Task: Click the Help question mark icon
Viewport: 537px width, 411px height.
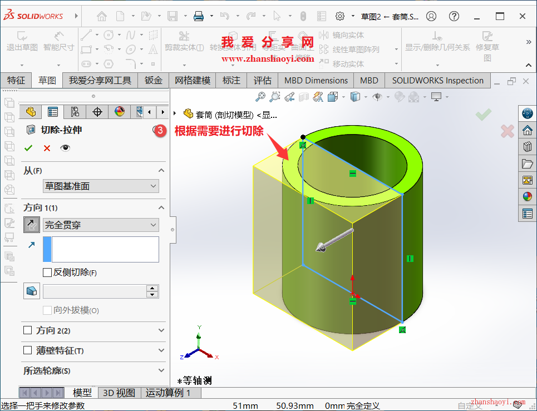Action: [454, 16]
